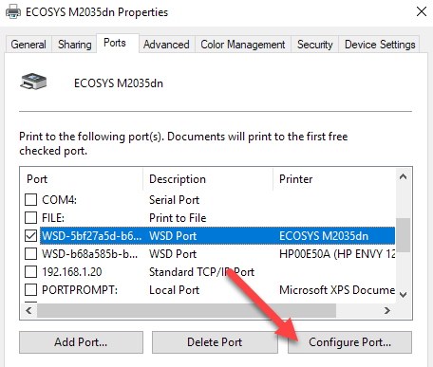Select the WSD-b68a585b port checkbox
The image size is (433, 367).
[30, 253]
